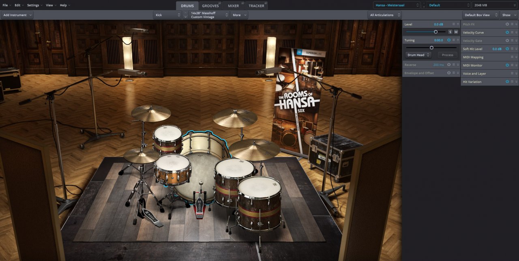Select the left crash cymbal
The height and width of the screenshot is (261, 519).
click(x=151, y=113)
